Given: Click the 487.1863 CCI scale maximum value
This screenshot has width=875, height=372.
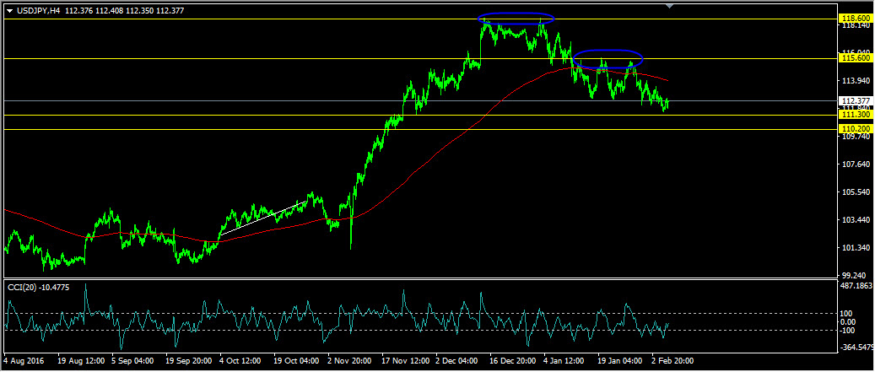Looking at the screenshot, I should (857, 286).
